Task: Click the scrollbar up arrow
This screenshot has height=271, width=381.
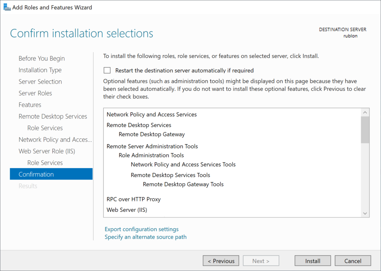Action: pos(365,112)
